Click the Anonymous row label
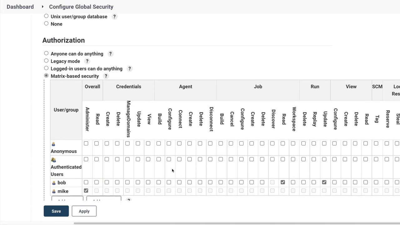 tap(64, 151)
